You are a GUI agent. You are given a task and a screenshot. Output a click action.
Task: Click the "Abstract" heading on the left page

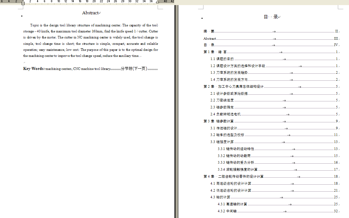[90, 13]
